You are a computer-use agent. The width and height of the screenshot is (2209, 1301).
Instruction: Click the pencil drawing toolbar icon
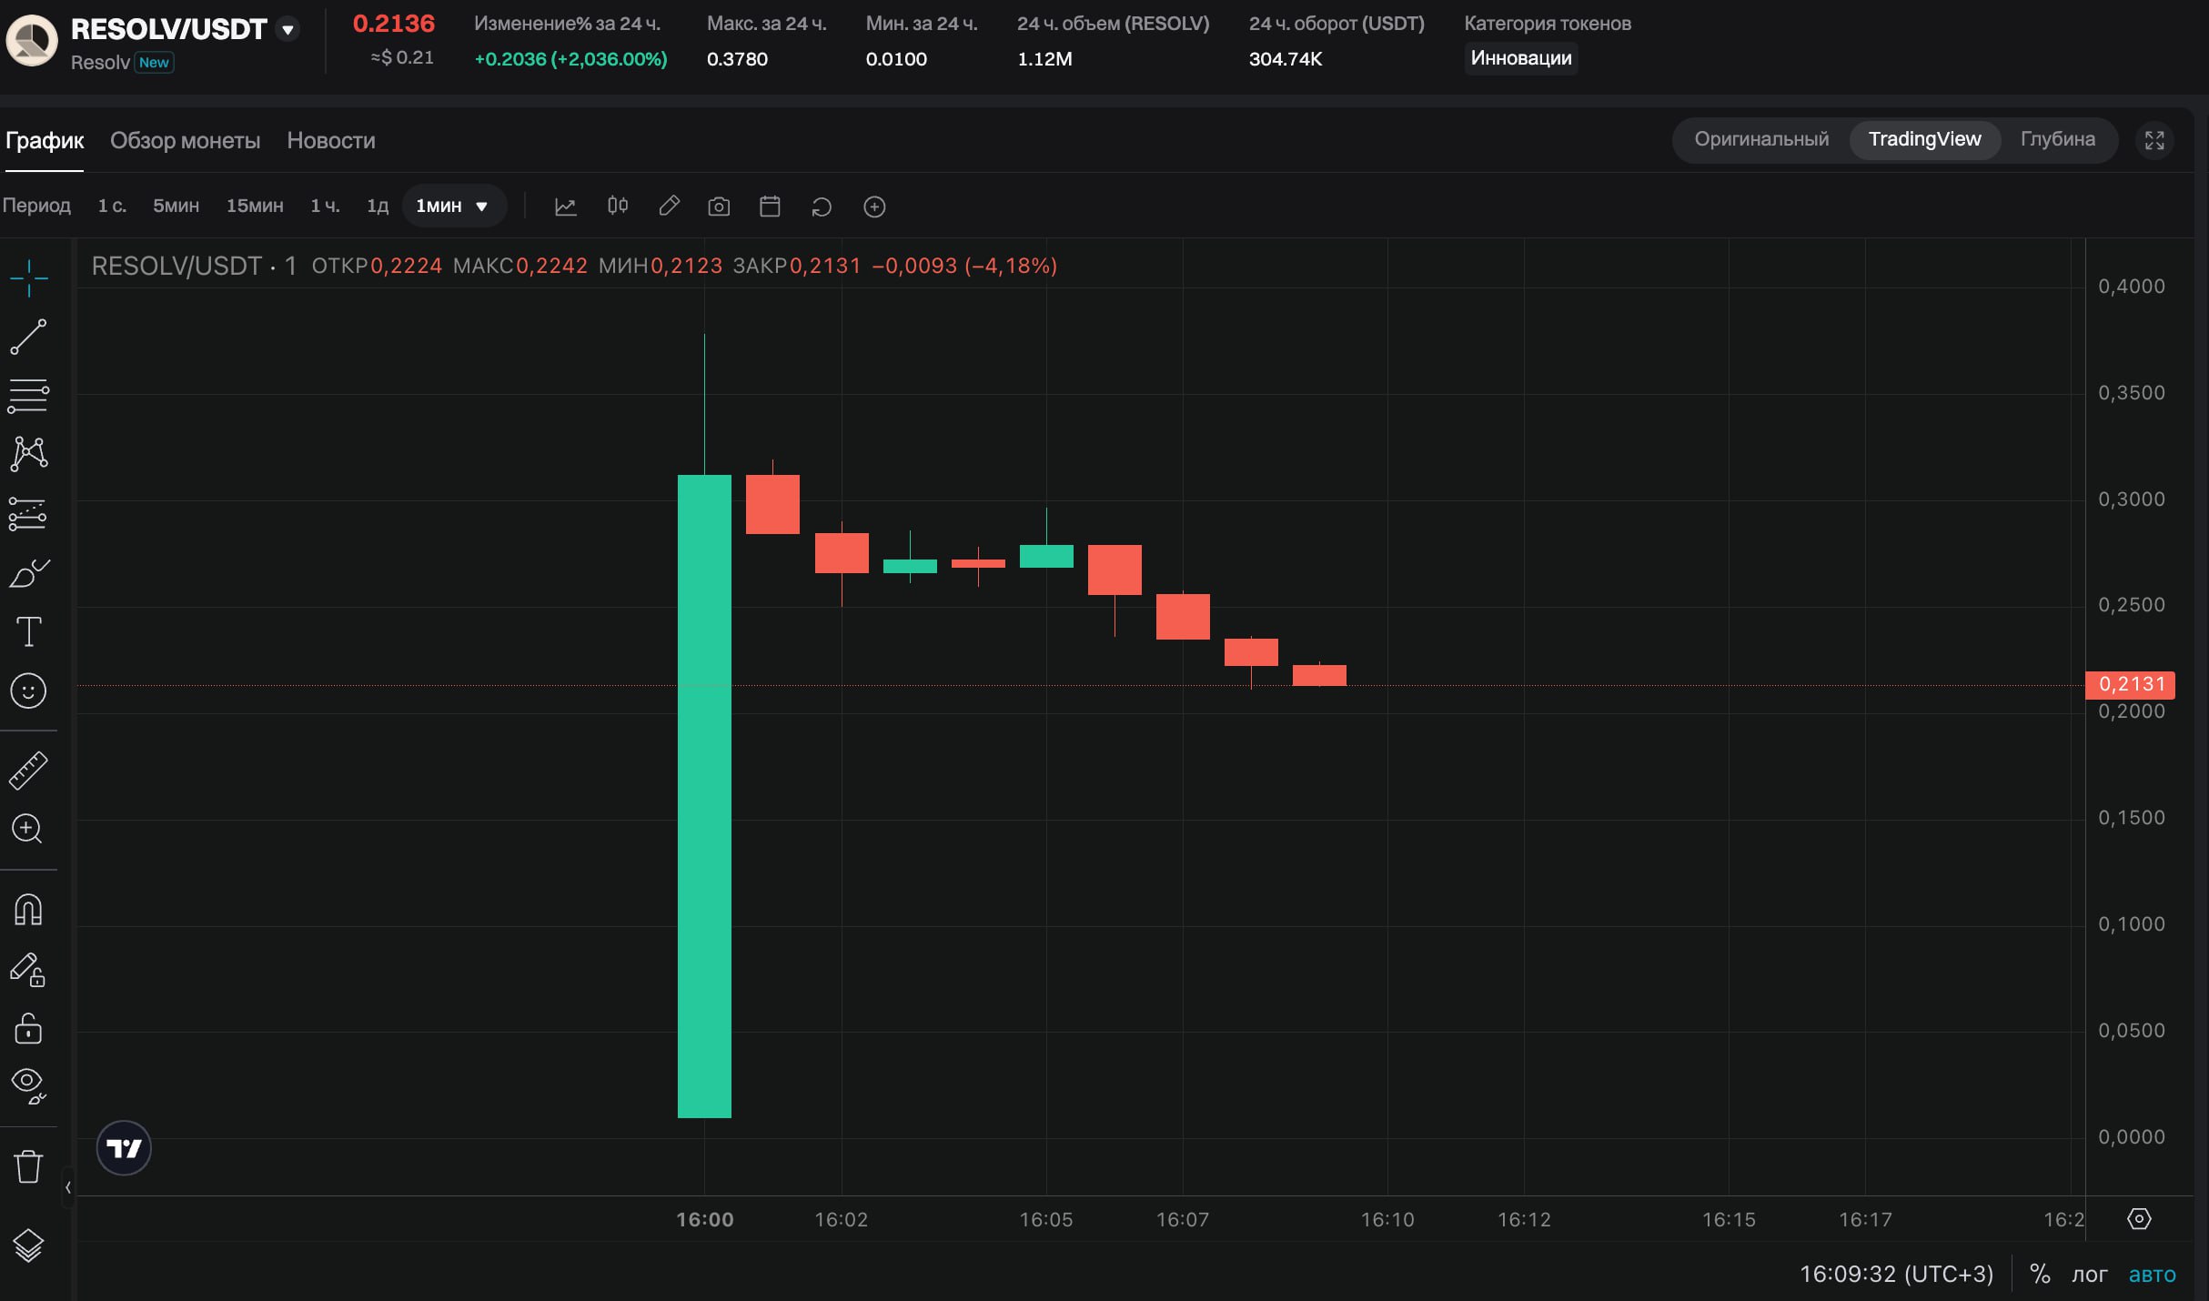(669, 207)
